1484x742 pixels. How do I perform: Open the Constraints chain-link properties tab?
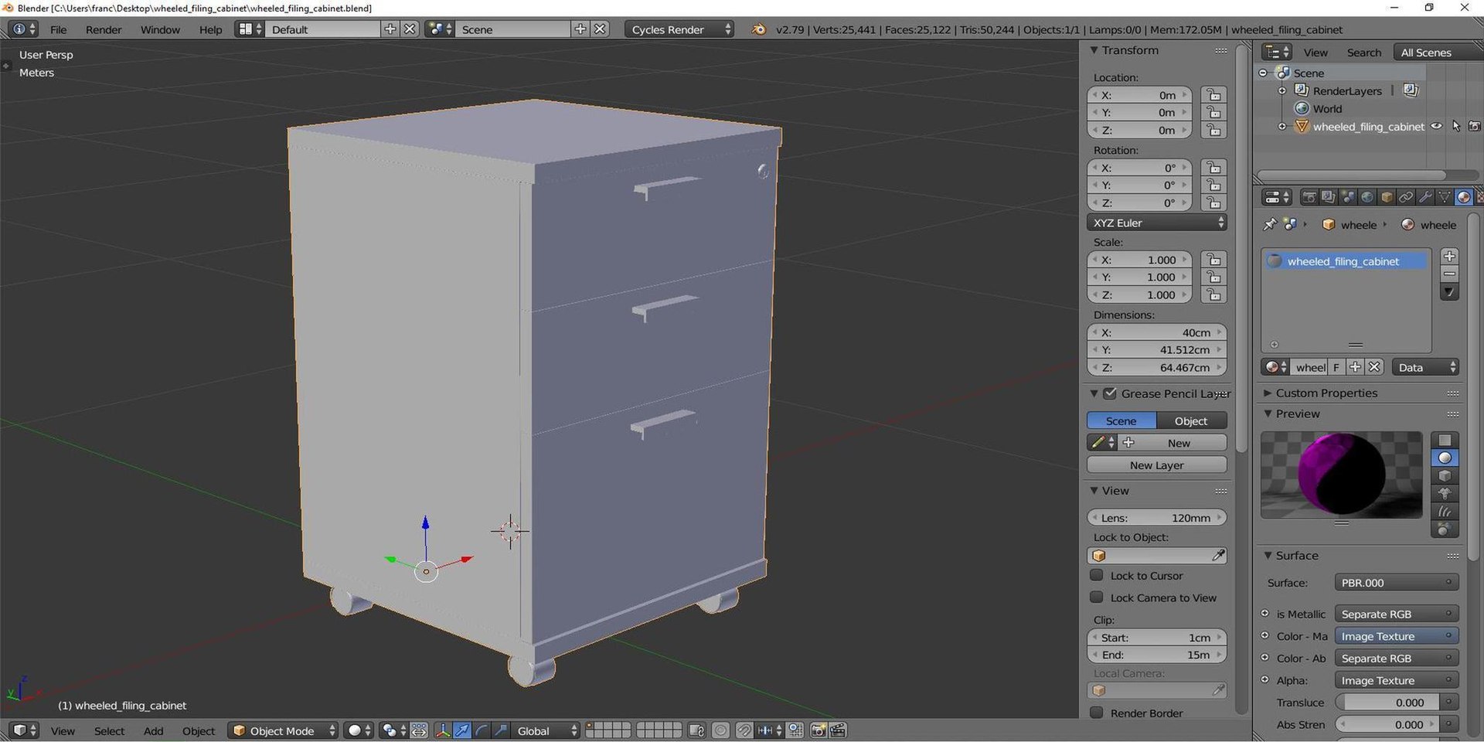pos(1405,197)
